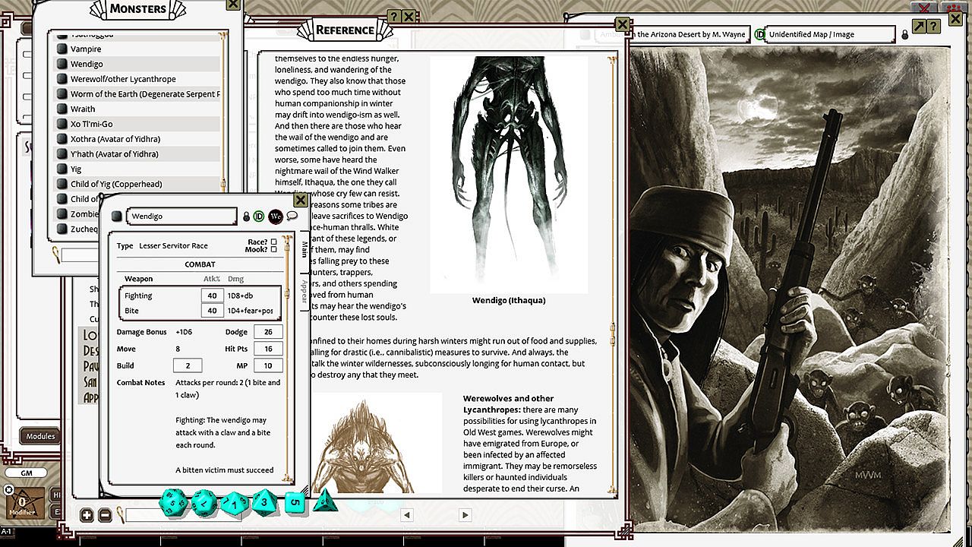This screenshot has width=972, height=547.
Task: Open the Vampire record link icon
Action: pyautogui.click(x=62, y=49)
